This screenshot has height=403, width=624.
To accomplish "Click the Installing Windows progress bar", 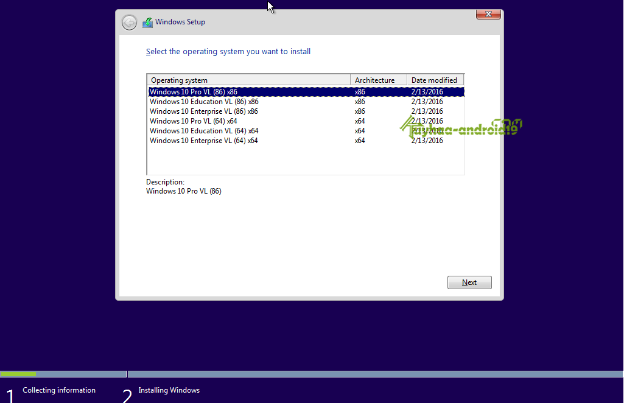I will point(375,374).
